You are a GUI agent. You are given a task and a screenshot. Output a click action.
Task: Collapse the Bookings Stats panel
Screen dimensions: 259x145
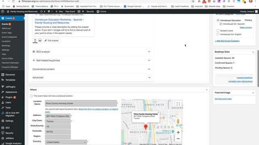(253, 52)
